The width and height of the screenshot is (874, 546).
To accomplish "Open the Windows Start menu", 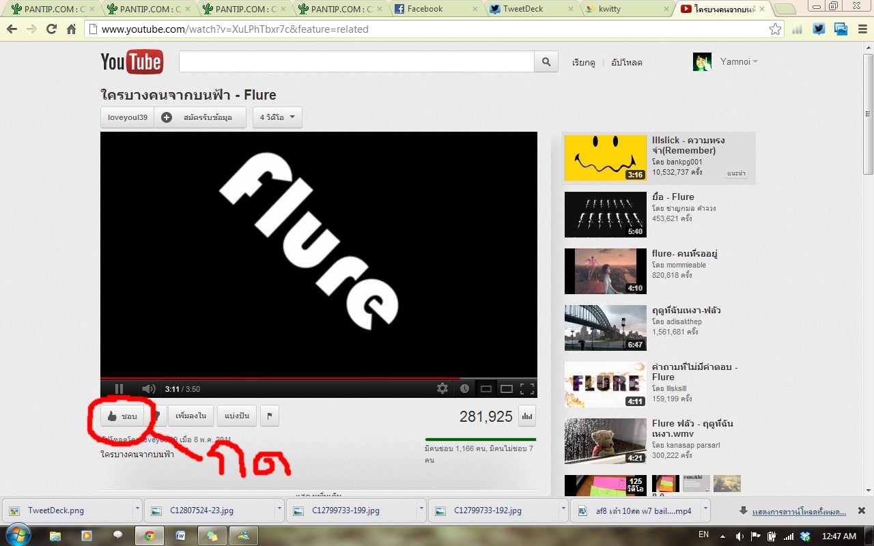I will click(x=17, y=534).
